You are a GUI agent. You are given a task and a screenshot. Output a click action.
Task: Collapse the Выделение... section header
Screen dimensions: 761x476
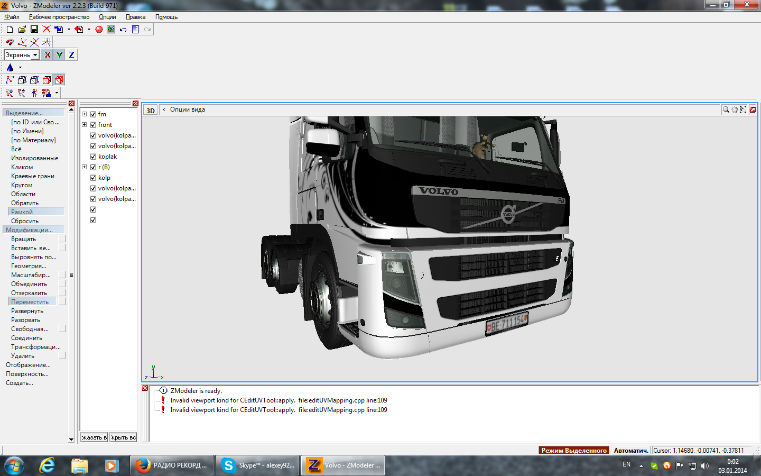(34, 113)
